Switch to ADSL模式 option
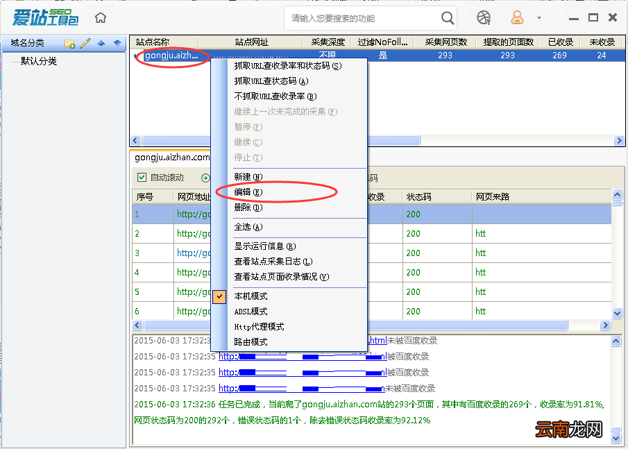The image size is (628, 449). pyautogui.click(x=251, y=311)
